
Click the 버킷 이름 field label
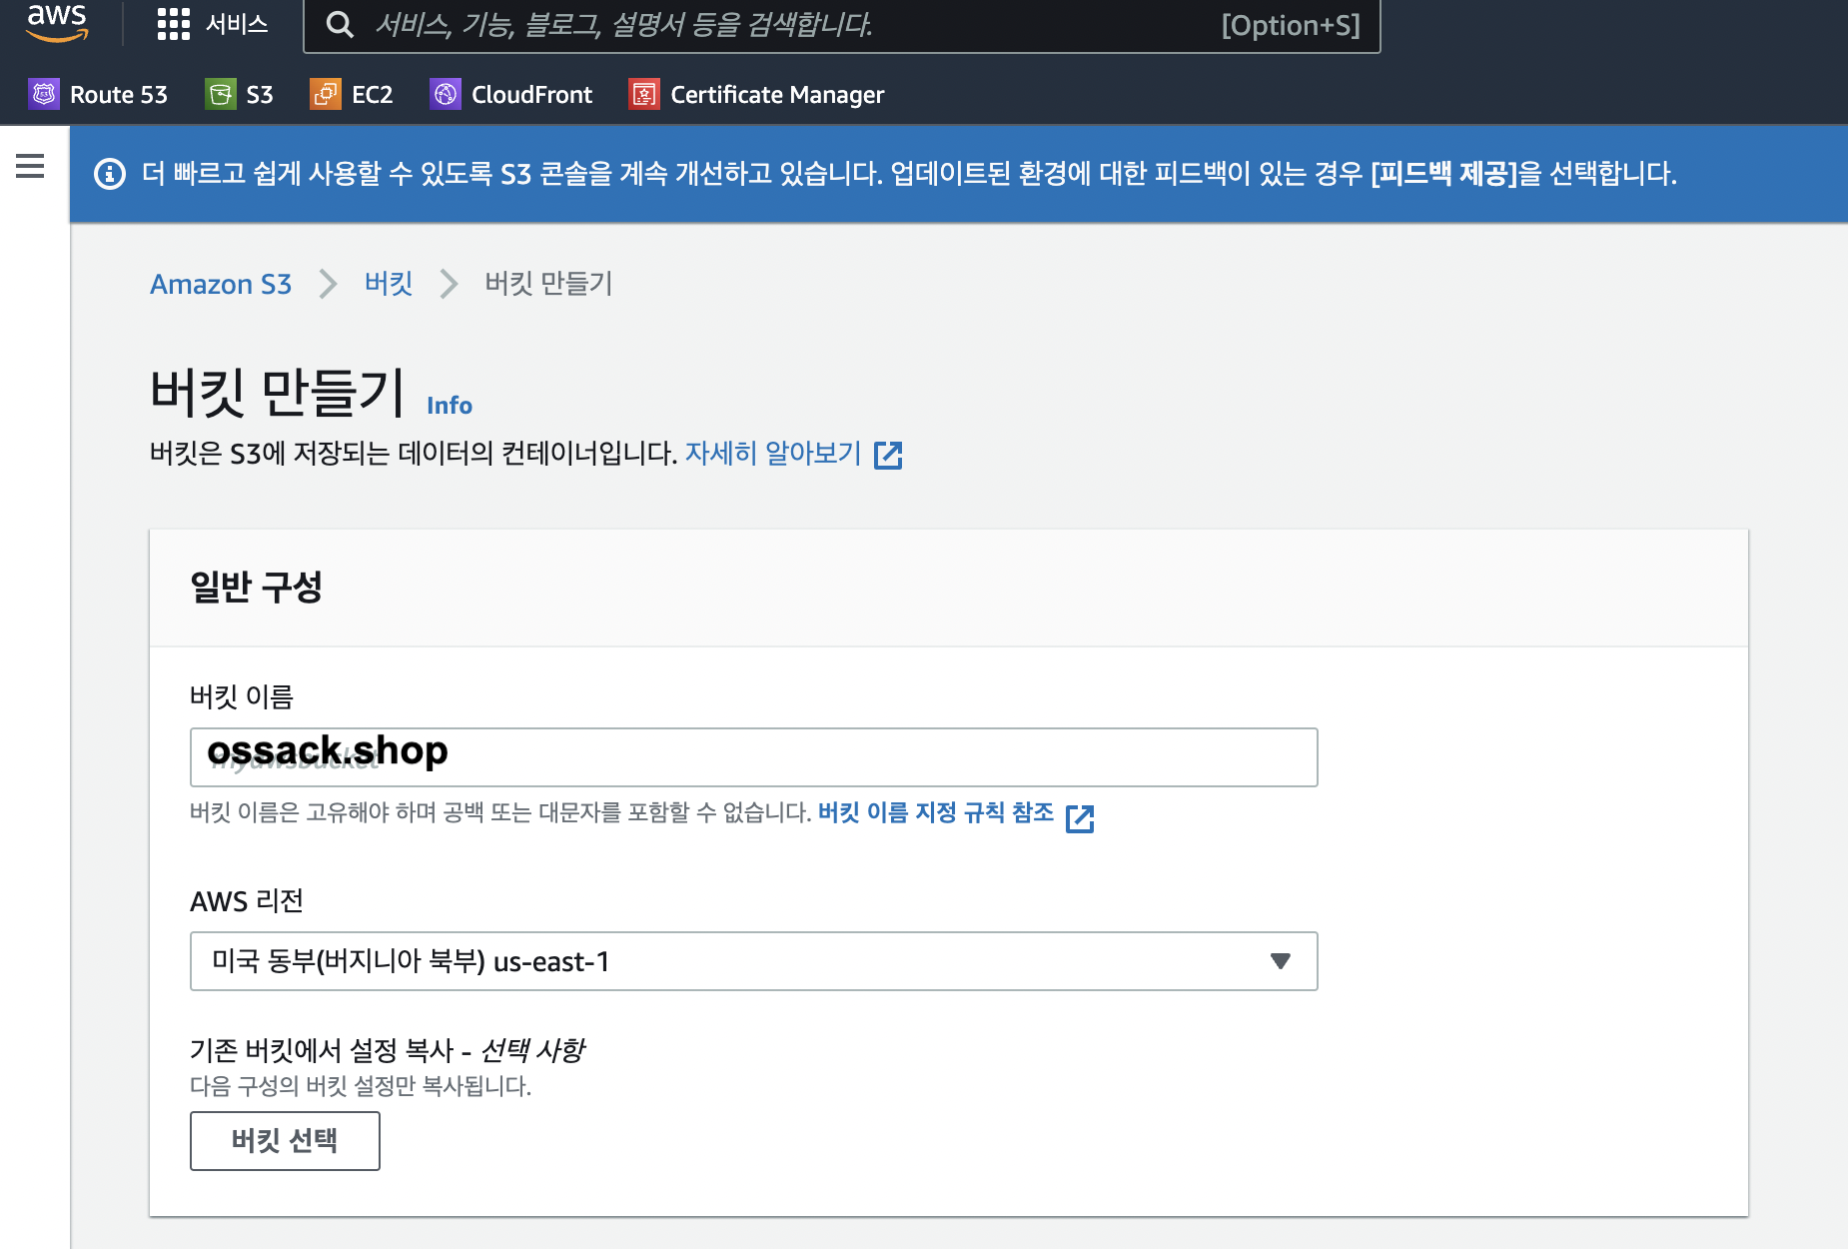[x=242, y=696]
